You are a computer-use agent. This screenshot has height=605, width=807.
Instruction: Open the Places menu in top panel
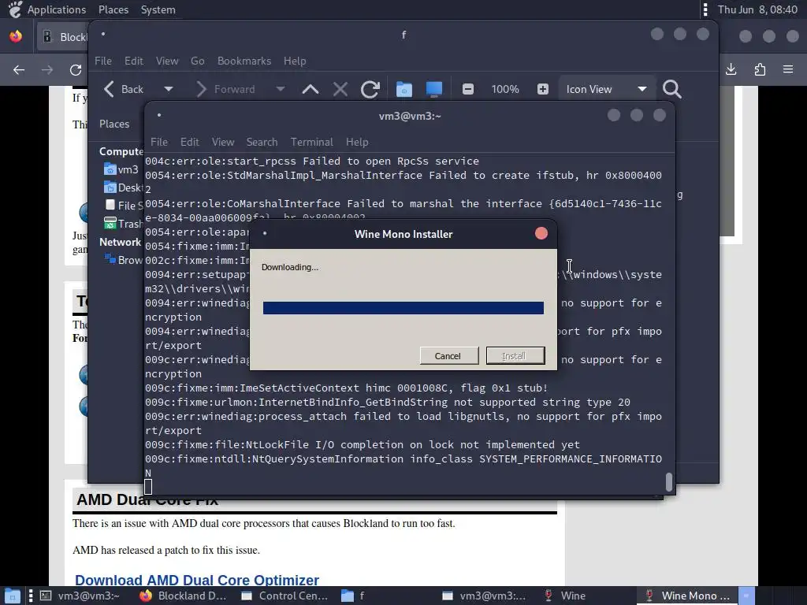point(113,9)
